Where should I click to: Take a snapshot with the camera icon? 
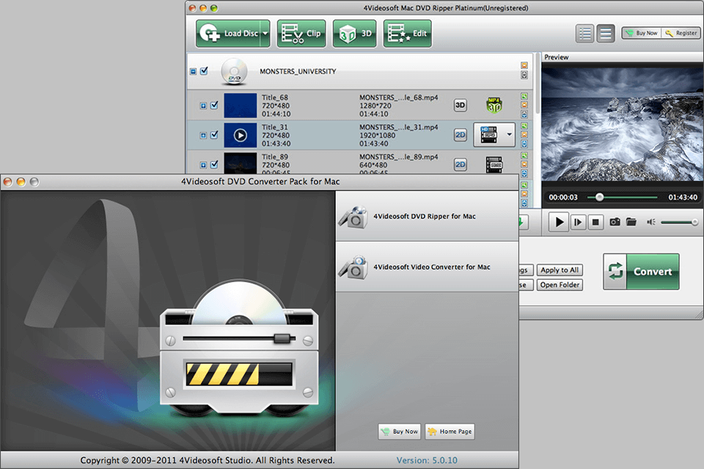click(615, 221)
